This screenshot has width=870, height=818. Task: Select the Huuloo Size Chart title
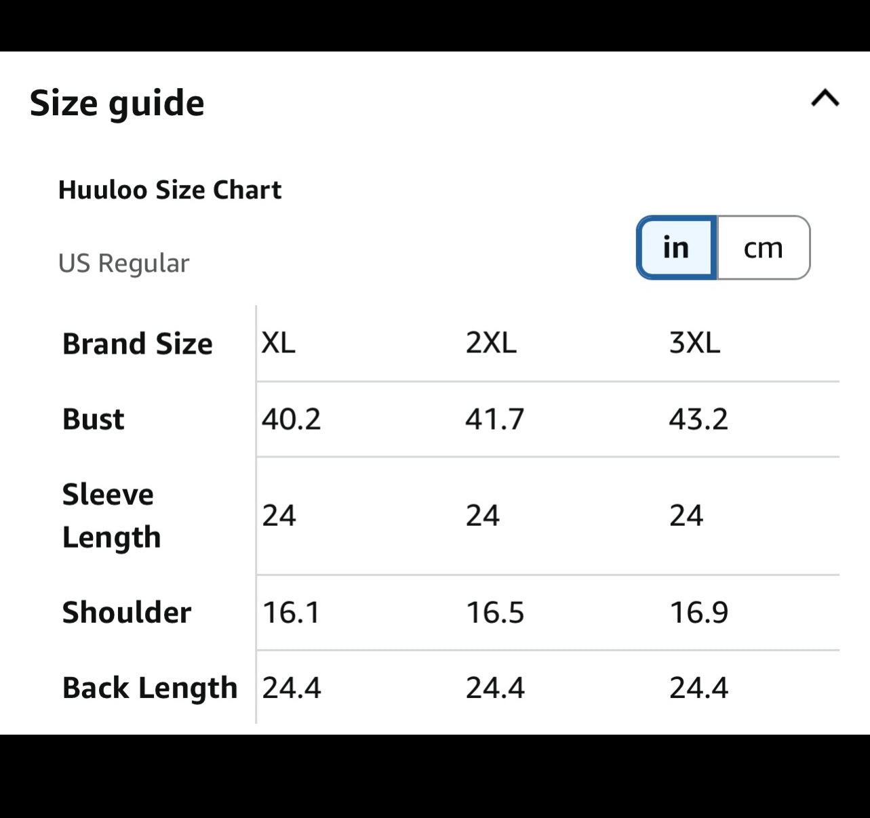[170, 190]
